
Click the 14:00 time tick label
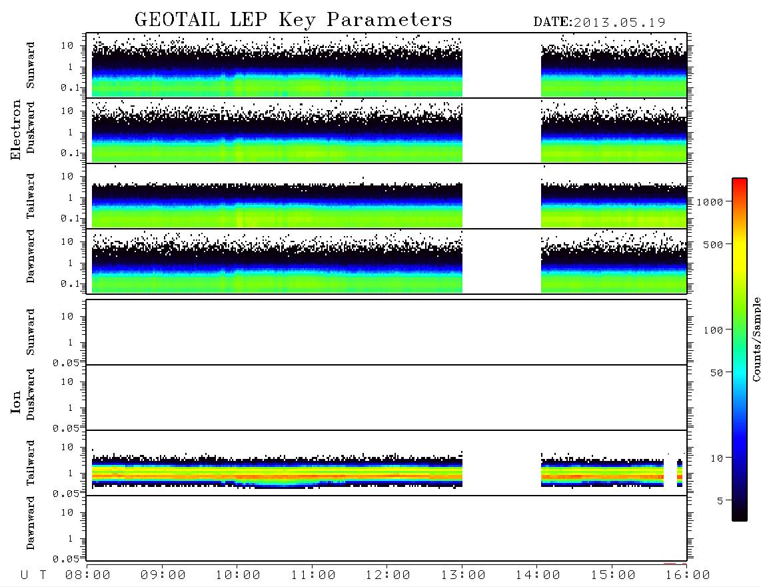coord(538,576)
